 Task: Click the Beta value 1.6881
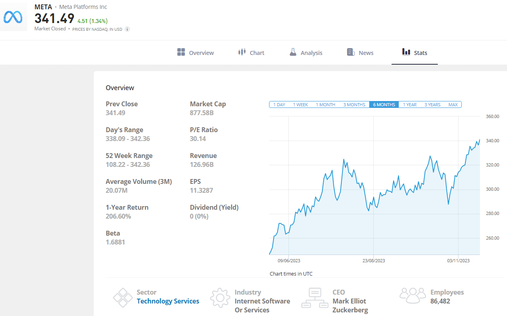pos(116,242)
